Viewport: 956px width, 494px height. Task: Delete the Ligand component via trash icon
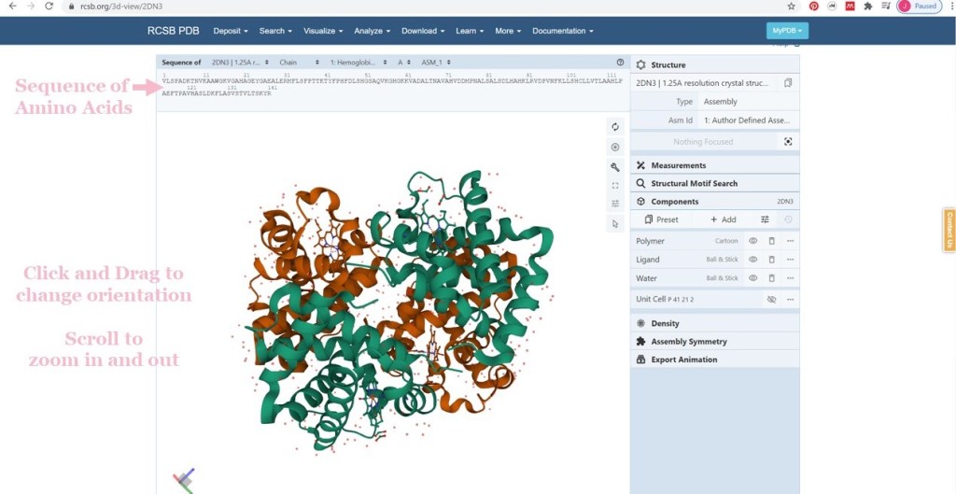tap(771, 260)
